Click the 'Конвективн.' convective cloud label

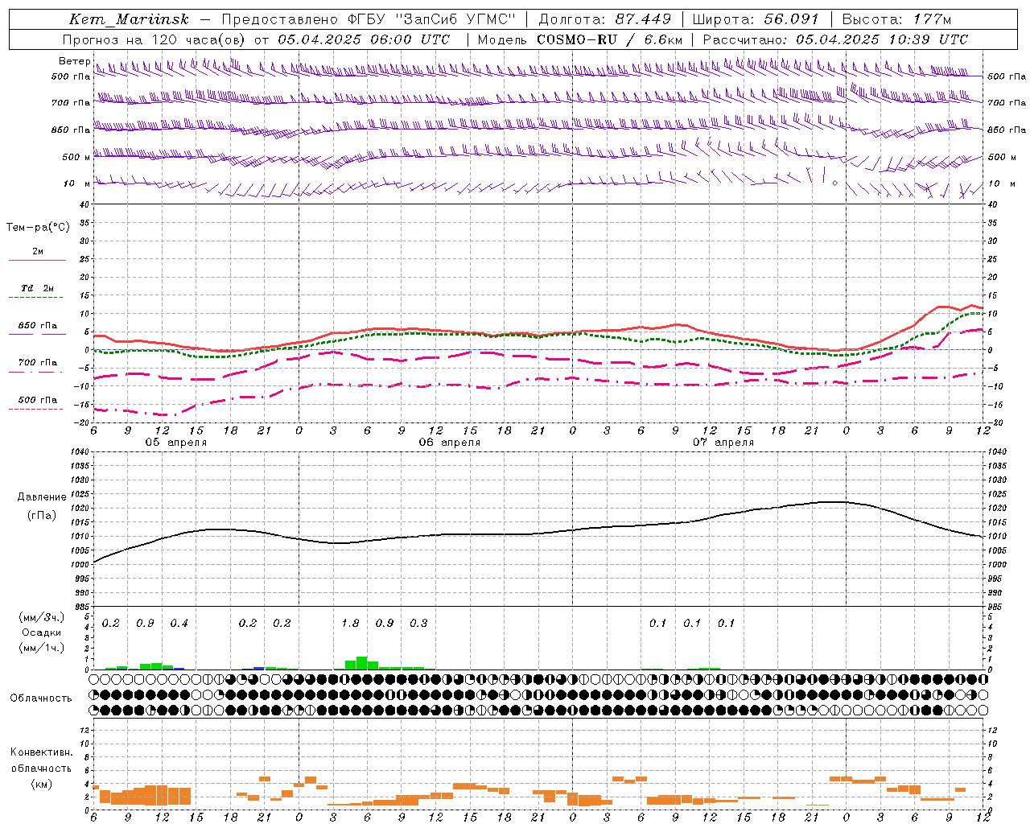41,752
